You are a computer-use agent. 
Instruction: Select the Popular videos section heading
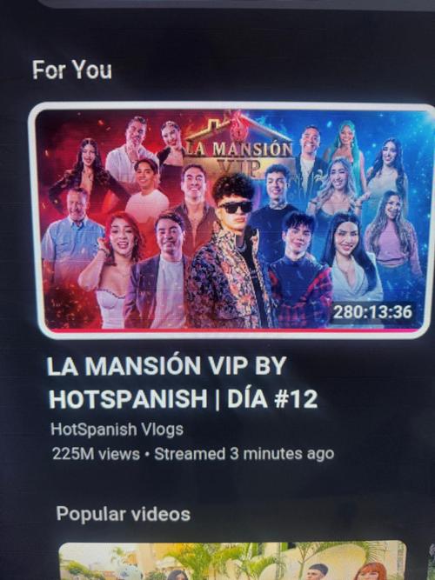click(x=124, y=514)
